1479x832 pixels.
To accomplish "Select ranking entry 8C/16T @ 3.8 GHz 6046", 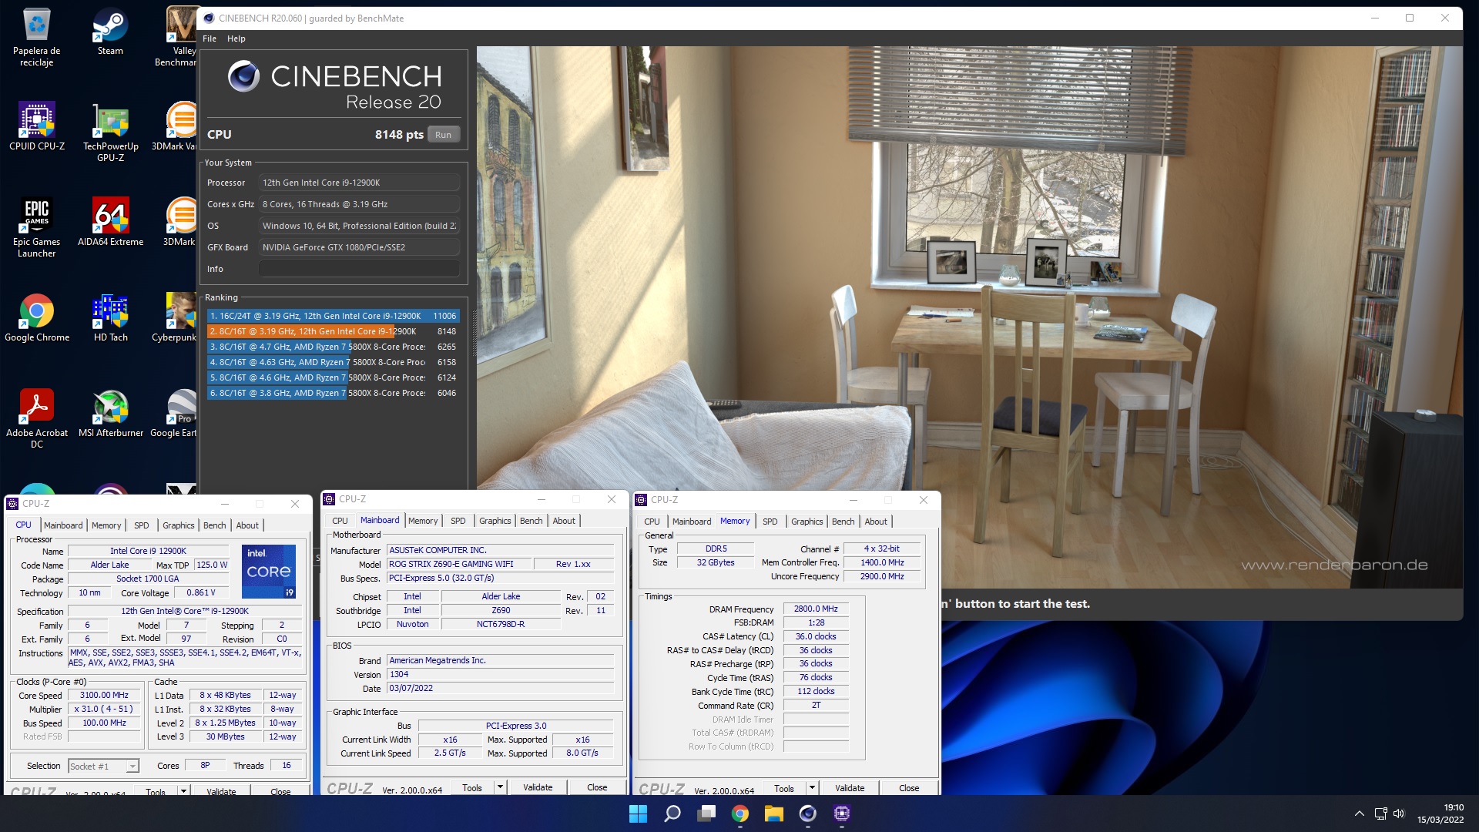I will [x=334, y=393].
